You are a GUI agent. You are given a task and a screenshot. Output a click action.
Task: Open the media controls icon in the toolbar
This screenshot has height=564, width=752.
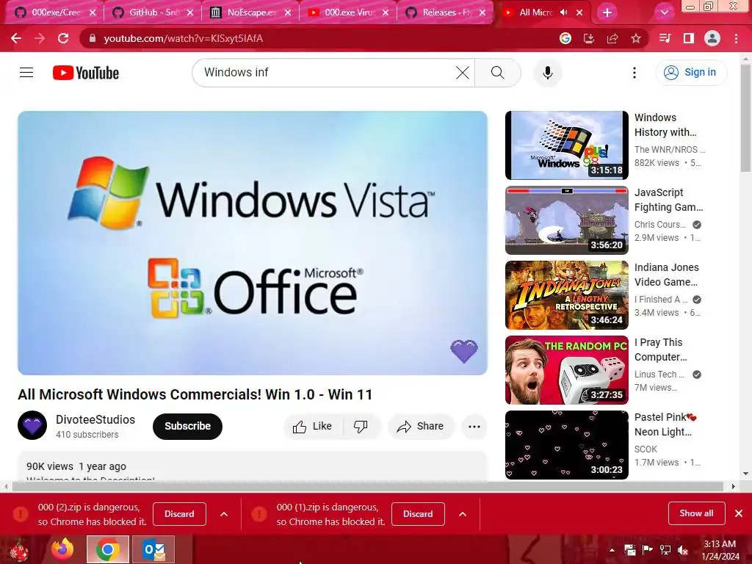(x=665, y=38)
